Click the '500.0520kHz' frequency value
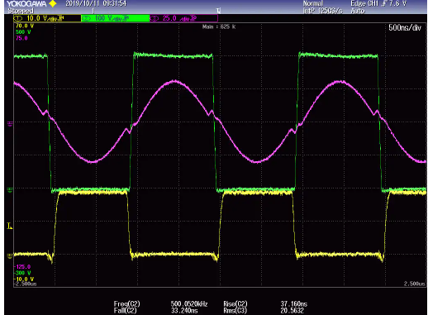Viewport: 428px width, 315px height. click(189, 303)
